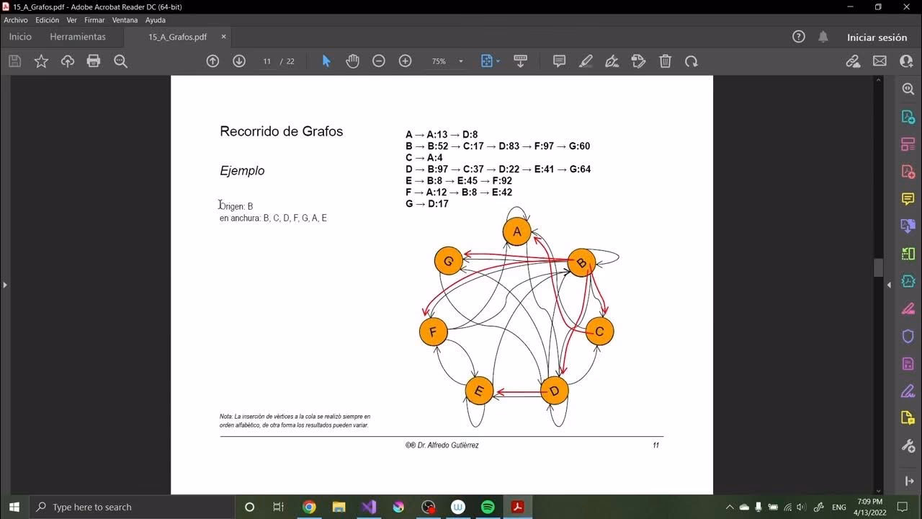Print the 15_A_Grafos.pdf document
Image resolution: width=922 pixels, height=519 pixels.
(94, 61)
